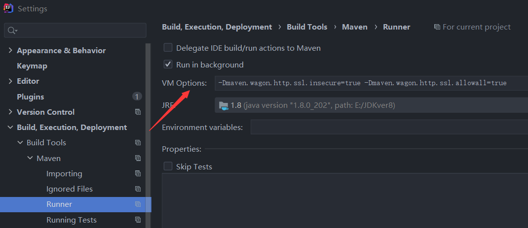This screenshot has width=528, height=228.
Task: Click project-level icon beside Version Control
Action: (x=138, y=112)
